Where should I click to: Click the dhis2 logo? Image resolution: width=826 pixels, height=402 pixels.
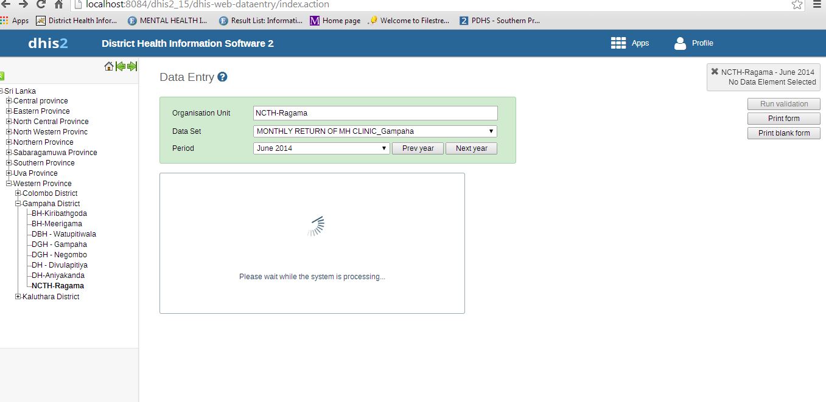click(48, 43)
